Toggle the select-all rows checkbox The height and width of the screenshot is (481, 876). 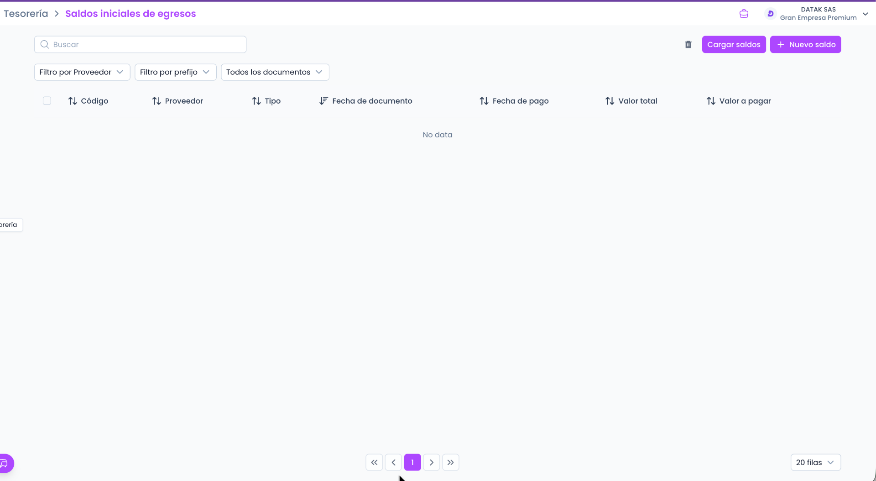[x=47, y=101]
